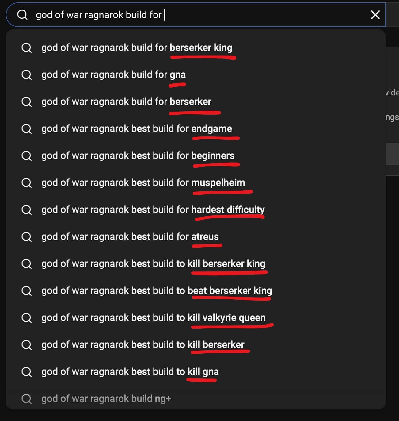Clear the search text with the X
This screenshot has height=421, width=399.
[x=375, y=15]
